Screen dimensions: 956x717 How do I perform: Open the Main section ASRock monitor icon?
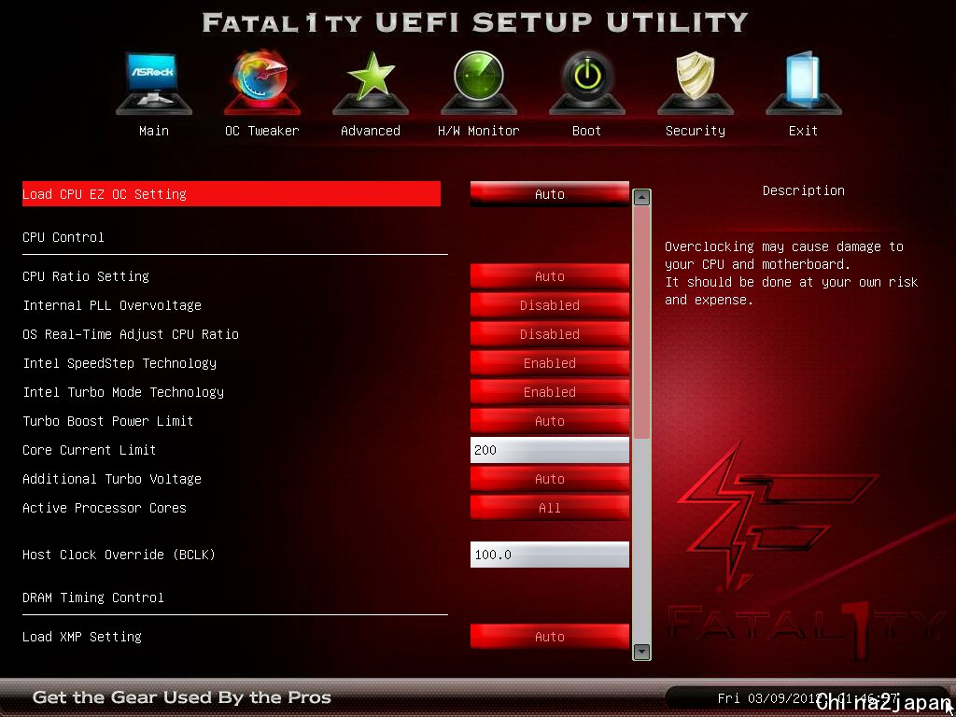click(154, 83)
